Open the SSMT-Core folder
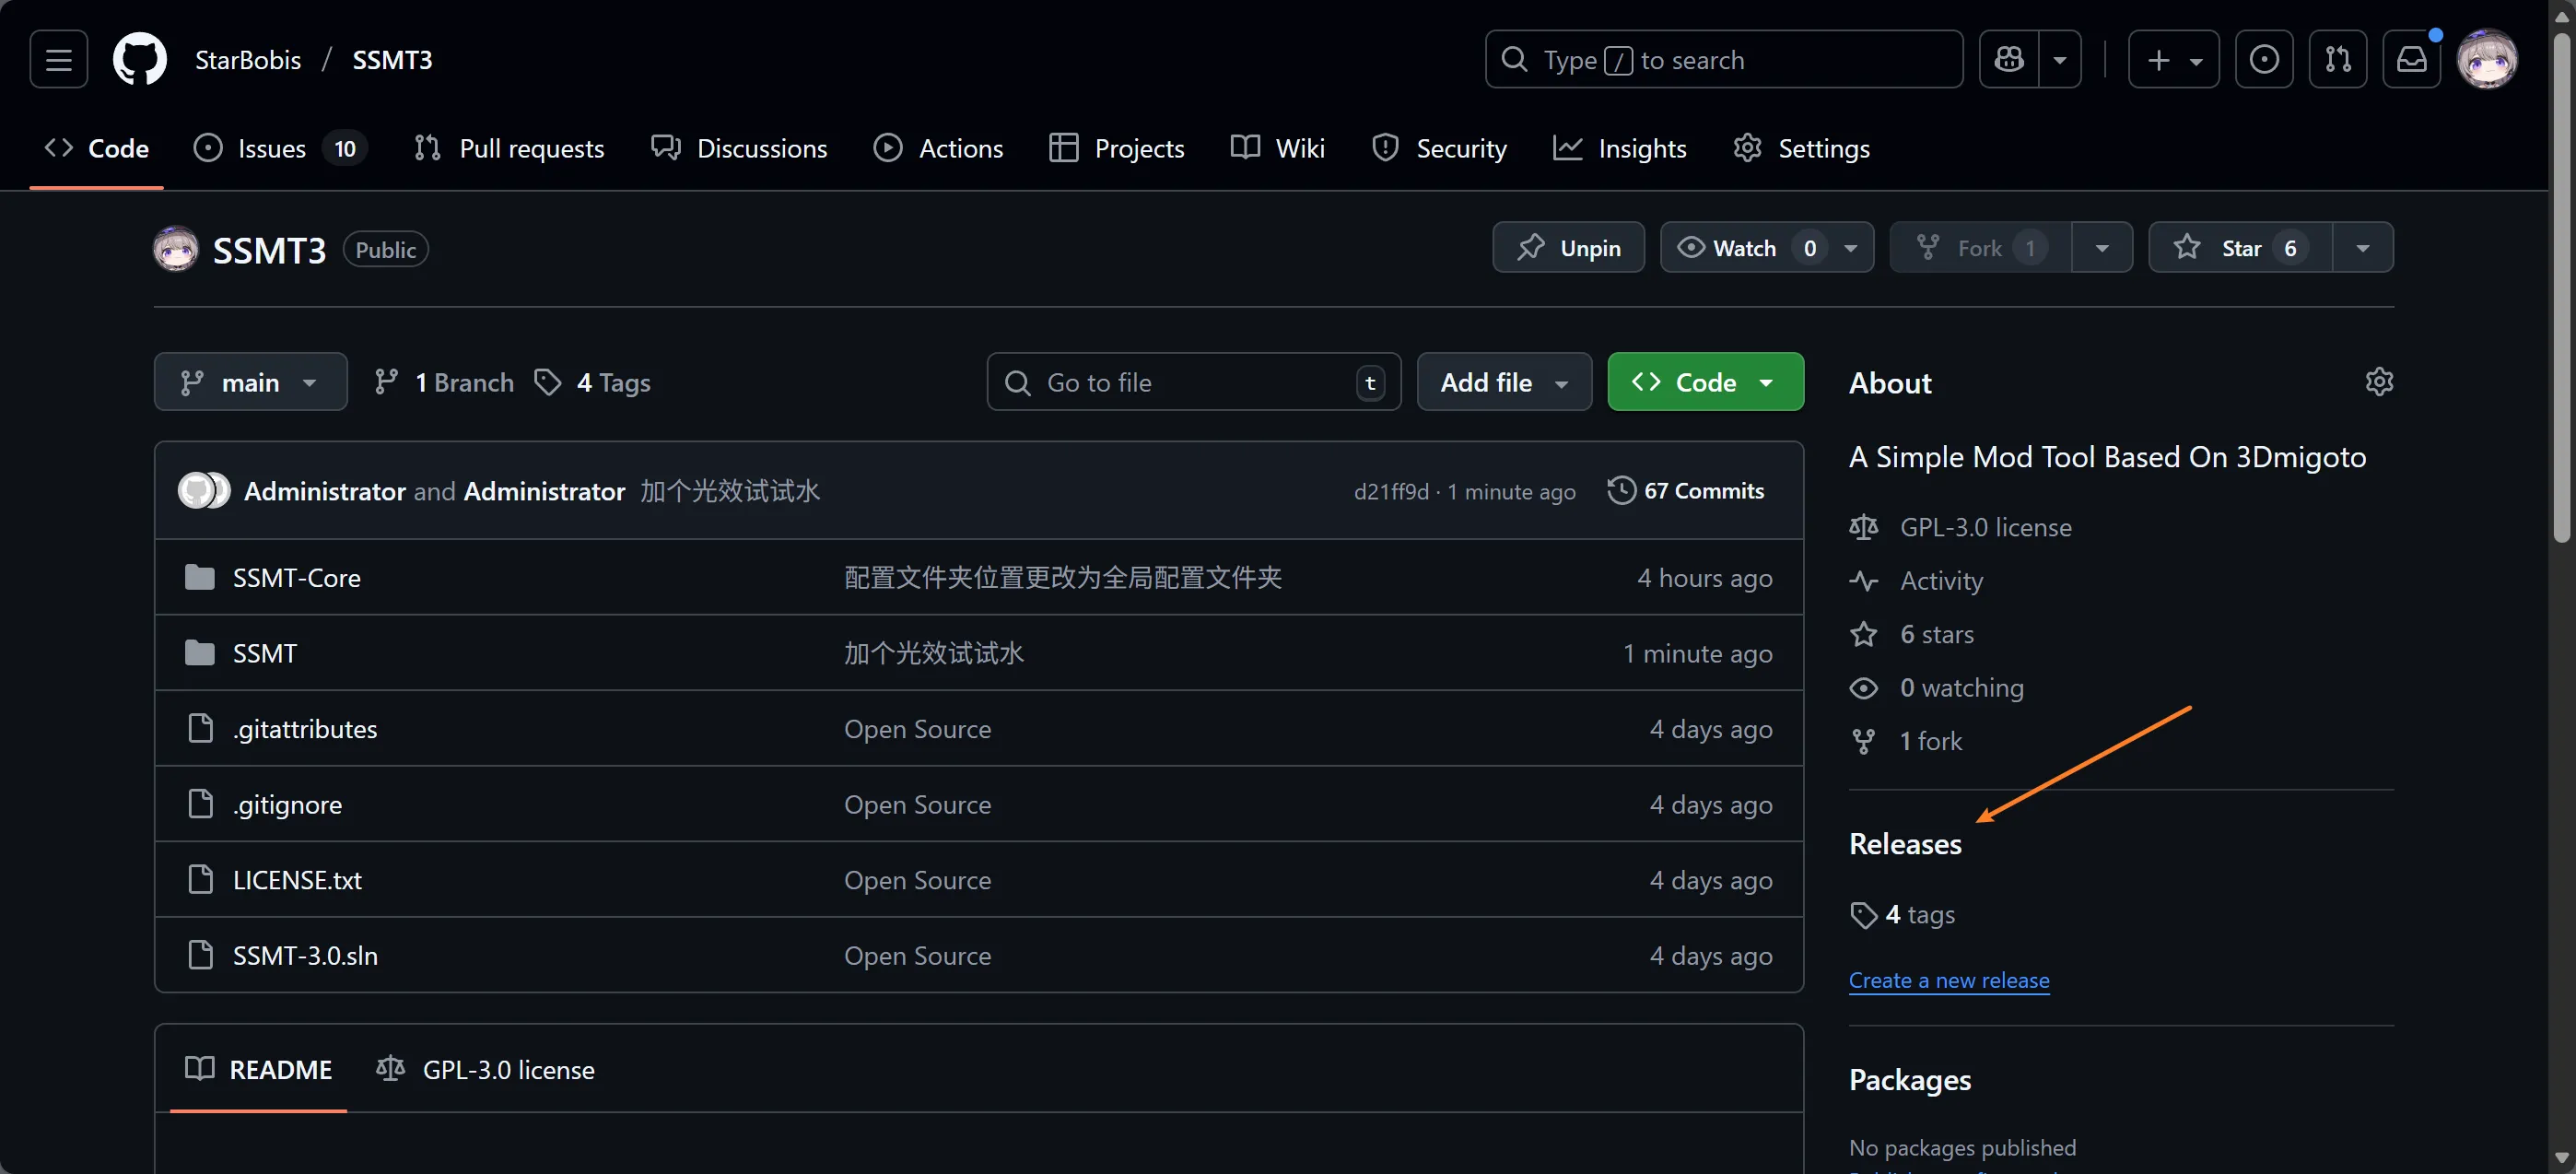Screen dimensions: 2576x1174 (296, 578)
